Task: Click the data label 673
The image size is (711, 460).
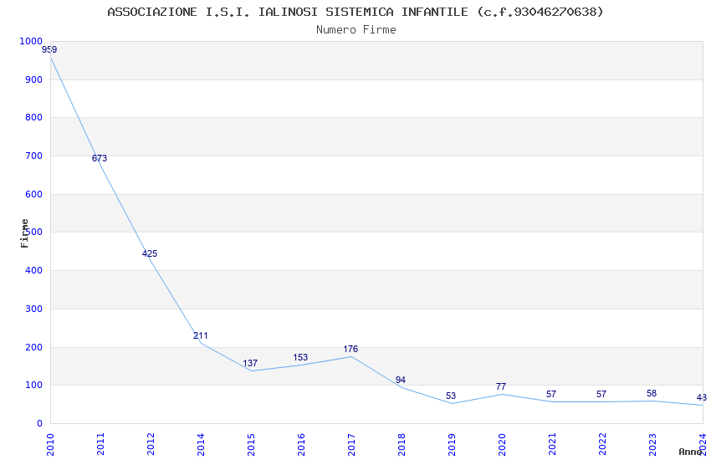Action: 100,158
